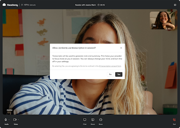Expand the audio options chevron
Screen dimensions: 180x128
9,120
